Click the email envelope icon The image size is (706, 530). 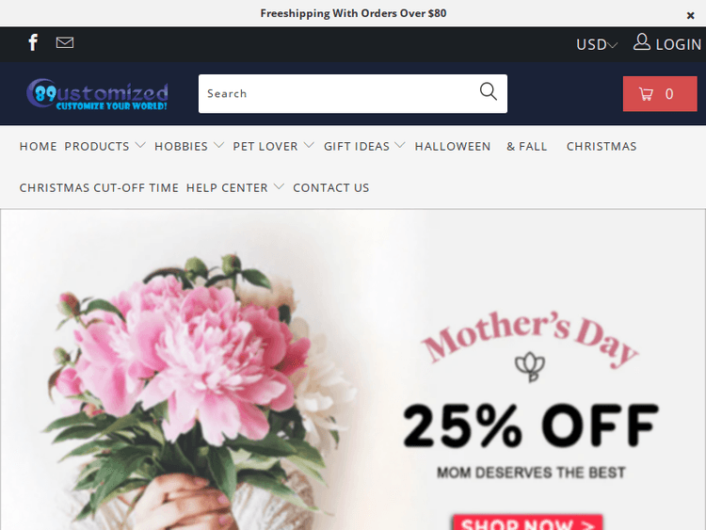[65, 42]
